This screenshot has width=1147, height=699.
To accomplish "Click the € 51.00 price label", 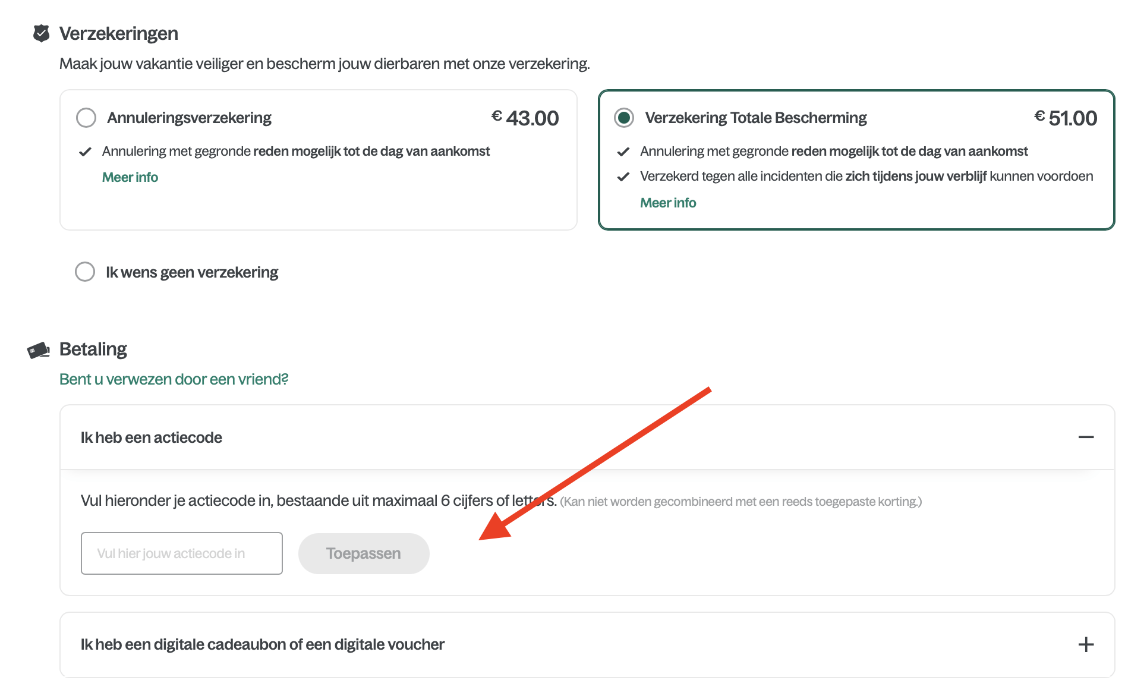I will pyautogui.click(x=1066, y=118).
